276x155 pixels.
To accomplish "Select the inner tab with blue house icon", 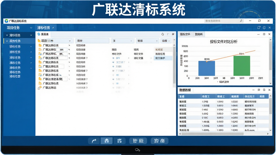I will [43, 34].
